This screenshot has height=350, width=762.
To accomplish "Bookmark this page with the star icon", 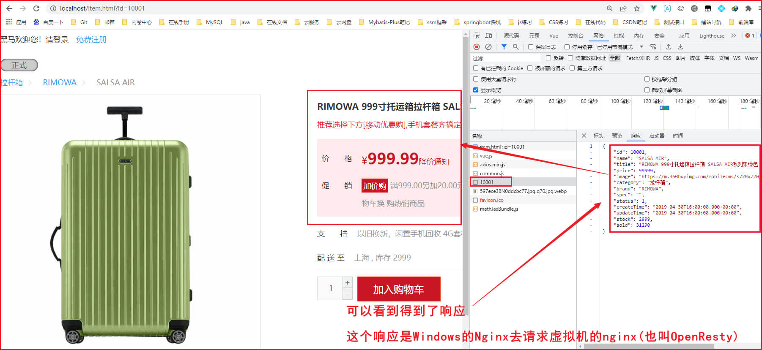I will tap(637, 8).
